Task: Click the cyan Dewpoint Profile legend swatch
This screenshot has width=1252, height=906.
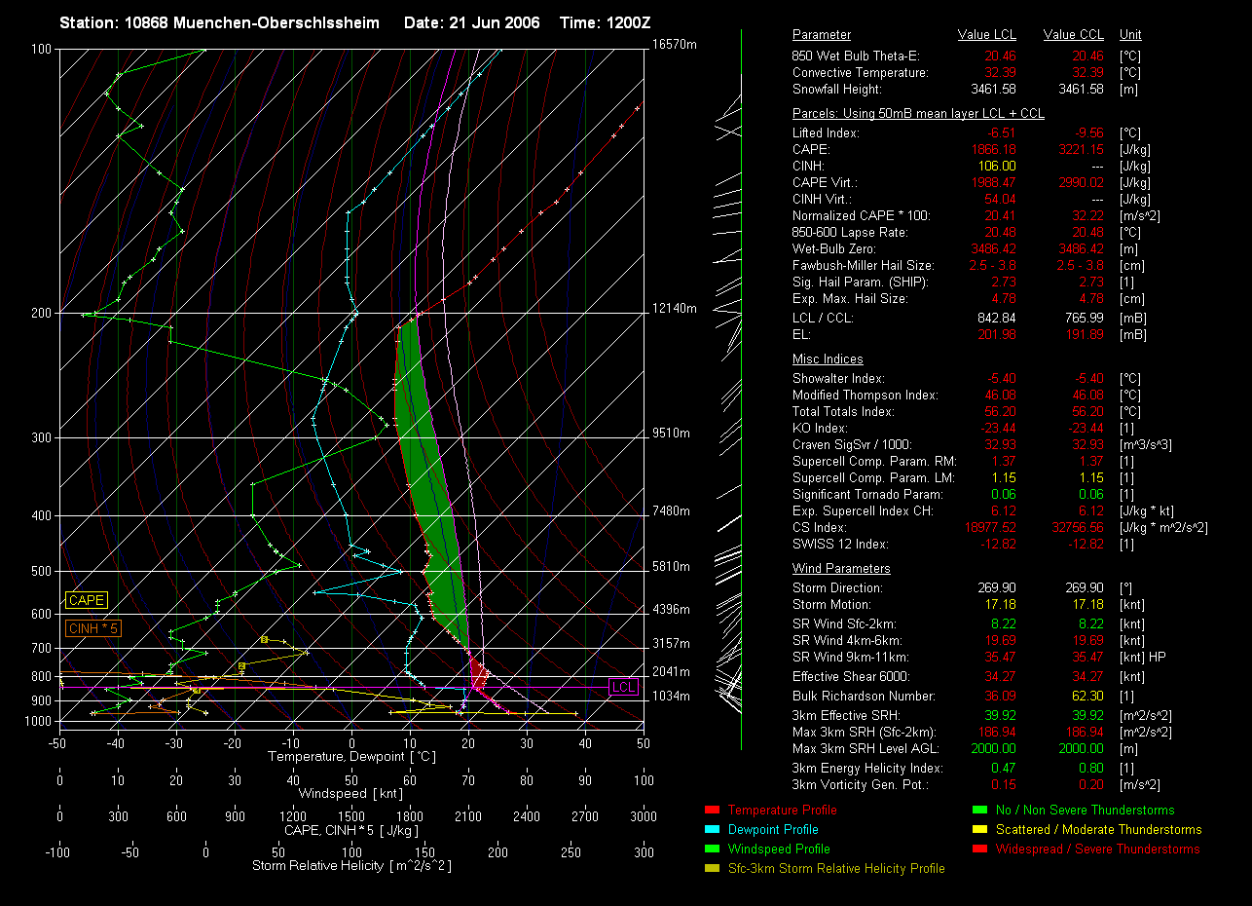Action: [711, 830]
